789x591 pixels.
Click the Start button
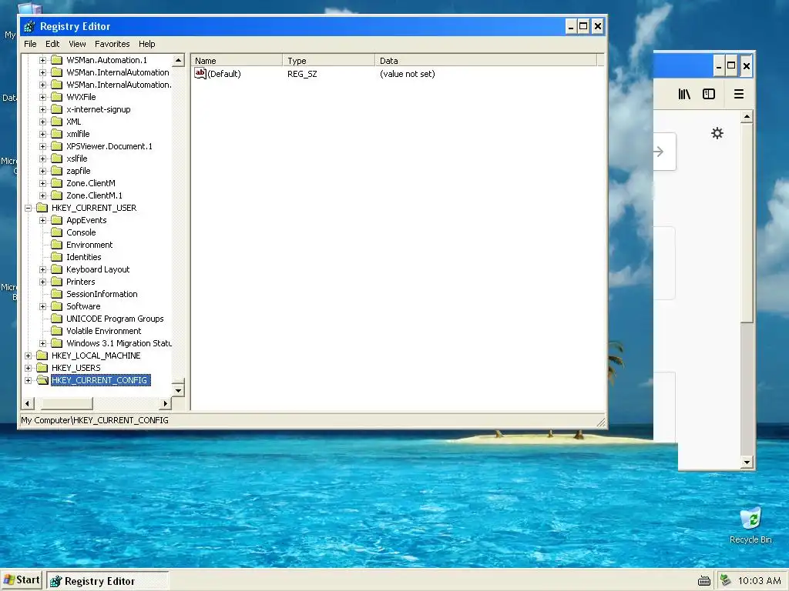(x=22, y=580)
